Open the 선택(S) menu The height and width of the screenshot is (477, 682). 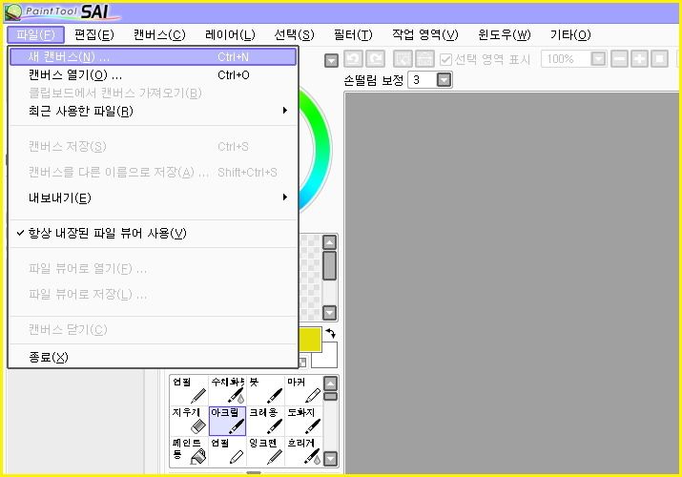(x=294, y=34)
